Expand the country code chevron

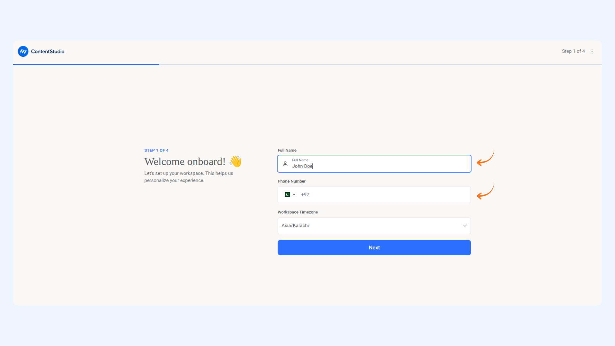(x=294, y=194)
